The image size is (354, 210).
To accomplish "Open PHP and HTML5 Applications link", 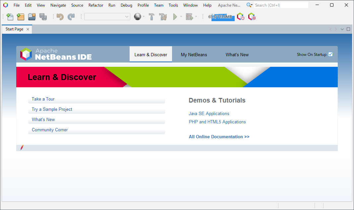I will pyautogui.click(x=217, y=122).
